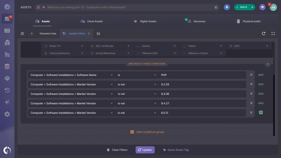Click Clear Filters

click(x=117, y=150)
